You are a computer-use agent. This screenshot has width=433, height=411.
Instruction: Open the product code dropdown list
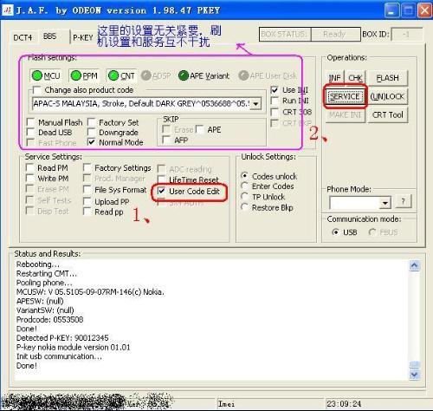coord(255,103)
